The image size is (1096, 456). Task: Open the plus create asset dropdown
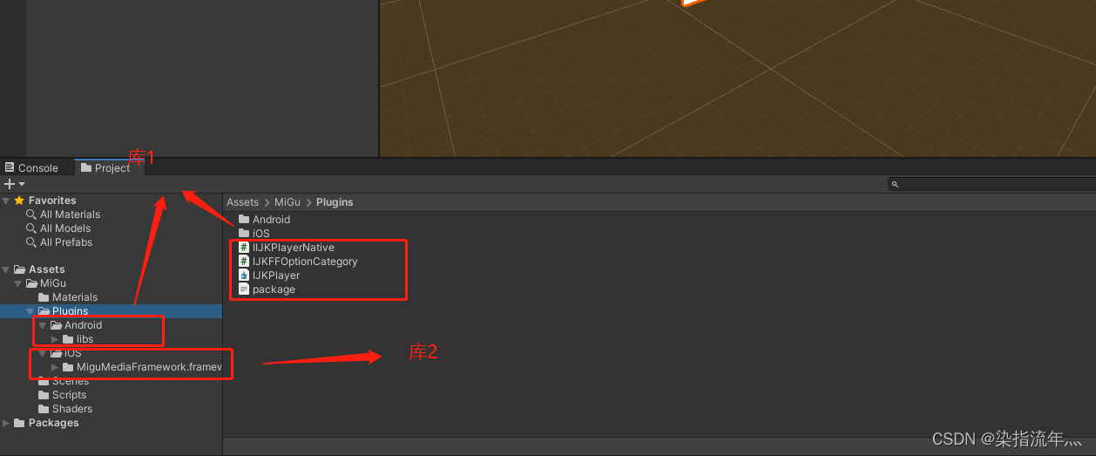(x=14, y=184)
